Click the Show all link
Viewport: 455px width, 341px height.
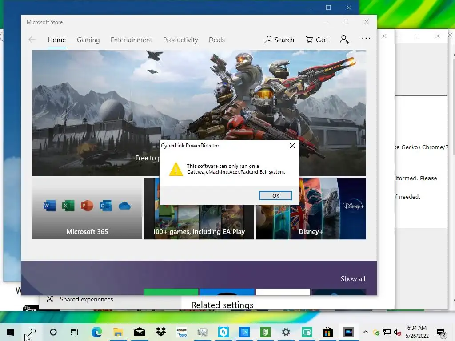pyautogui.click(x=353, y=279)
